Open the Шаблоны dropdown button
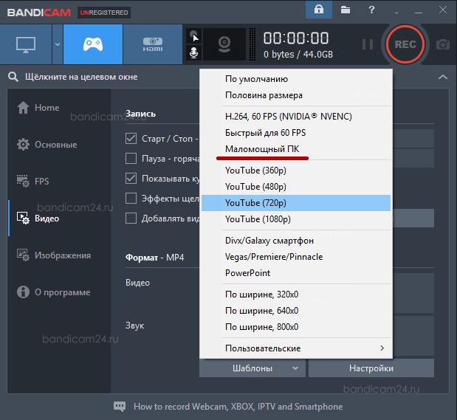Screen dimensions: 457x420 point(252,368)
